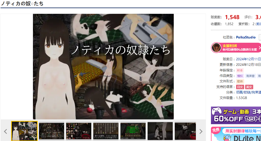Click the previous-image arrow in the thumbnail strip

(6, 131)
